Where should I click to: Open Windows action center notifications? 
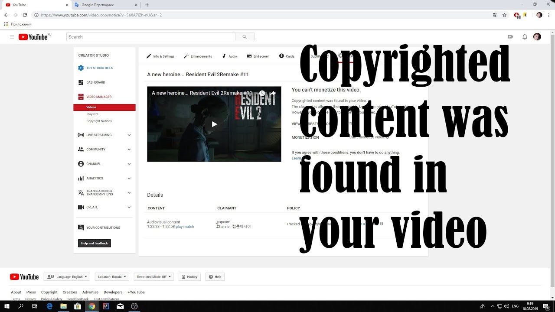tap(546, 306)
